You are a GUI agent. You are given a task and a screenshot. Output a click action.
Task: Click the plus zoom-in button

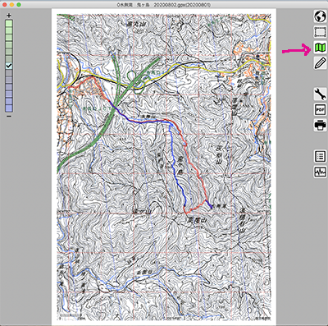9,16
